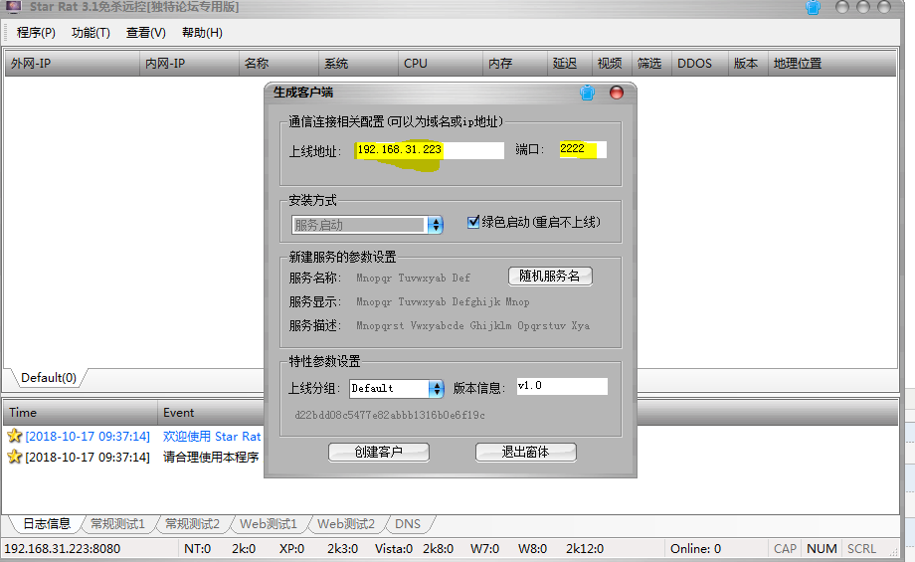Click star icon of 欢迎使用 Star Rat log row
Image resolution: width=915 pixels, height=562 pixels.
[15, 436]
